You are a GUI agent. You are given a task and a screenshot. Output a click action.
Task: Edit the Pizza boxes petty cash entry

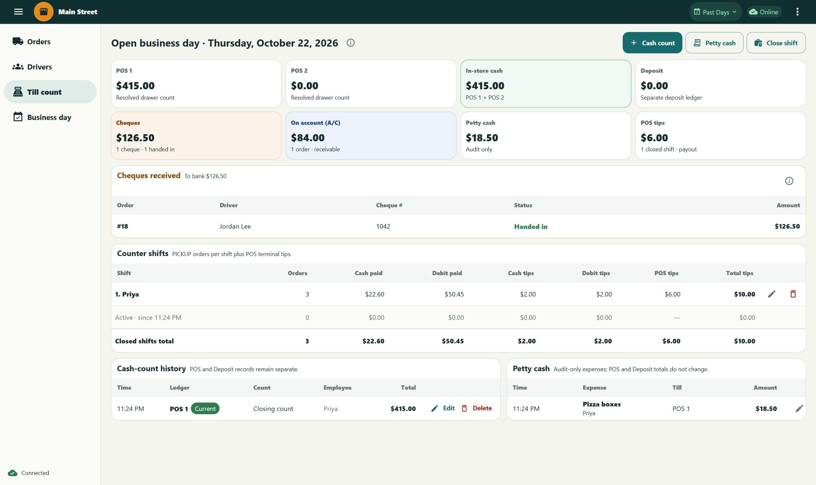pos(799,408)
